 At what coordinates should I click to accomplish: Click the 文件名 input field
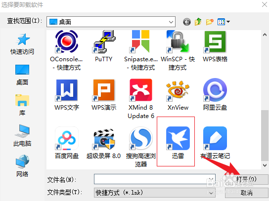(x=155, y=179)
